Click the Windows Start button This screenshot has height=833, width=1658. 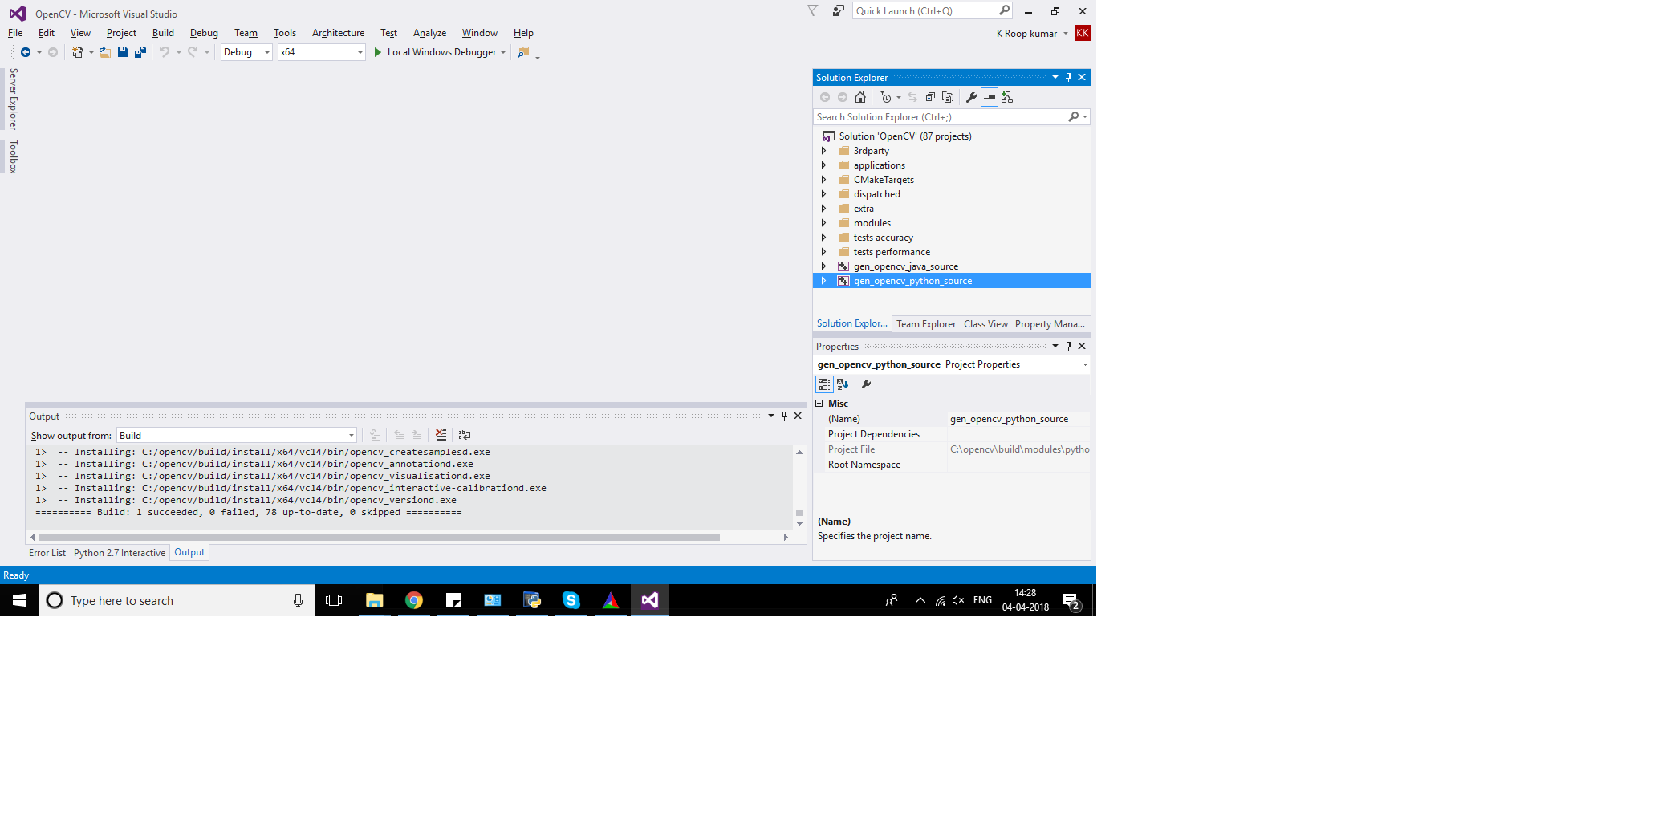pos(19,600)
